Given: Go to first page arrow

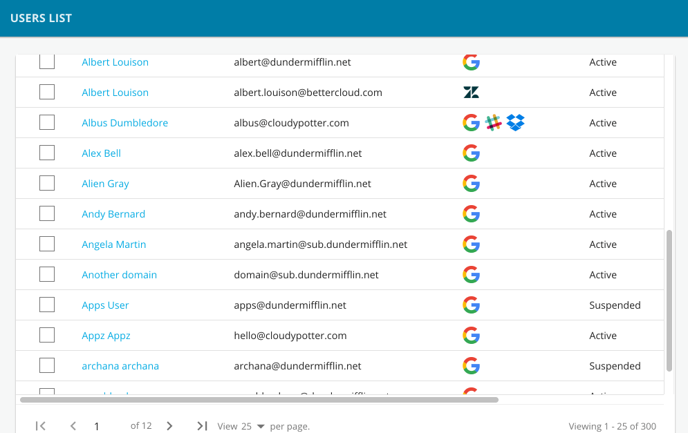Looking at the screenshot, I should (x=41, y=425).
